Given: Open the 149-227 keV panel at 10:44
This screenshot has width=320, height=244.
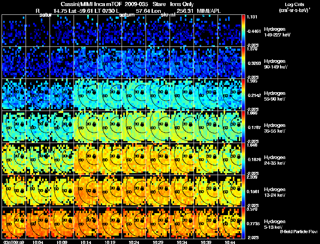Looking at the screenshot, I should pyautogui.click(x=230, y=31).
